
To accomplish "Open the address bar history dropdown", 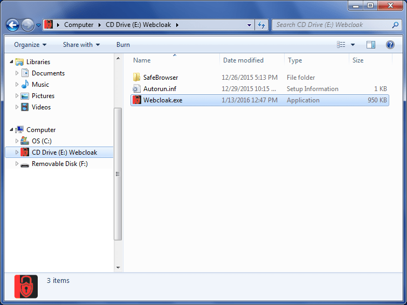I will pyautogui.click(x=249, y=25).
